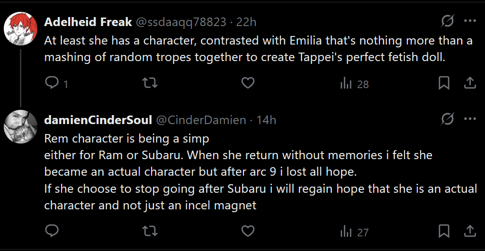Open more options on damienCinderSoul's tweet
This screenshot has width=485, height=251.
[470, 119]
